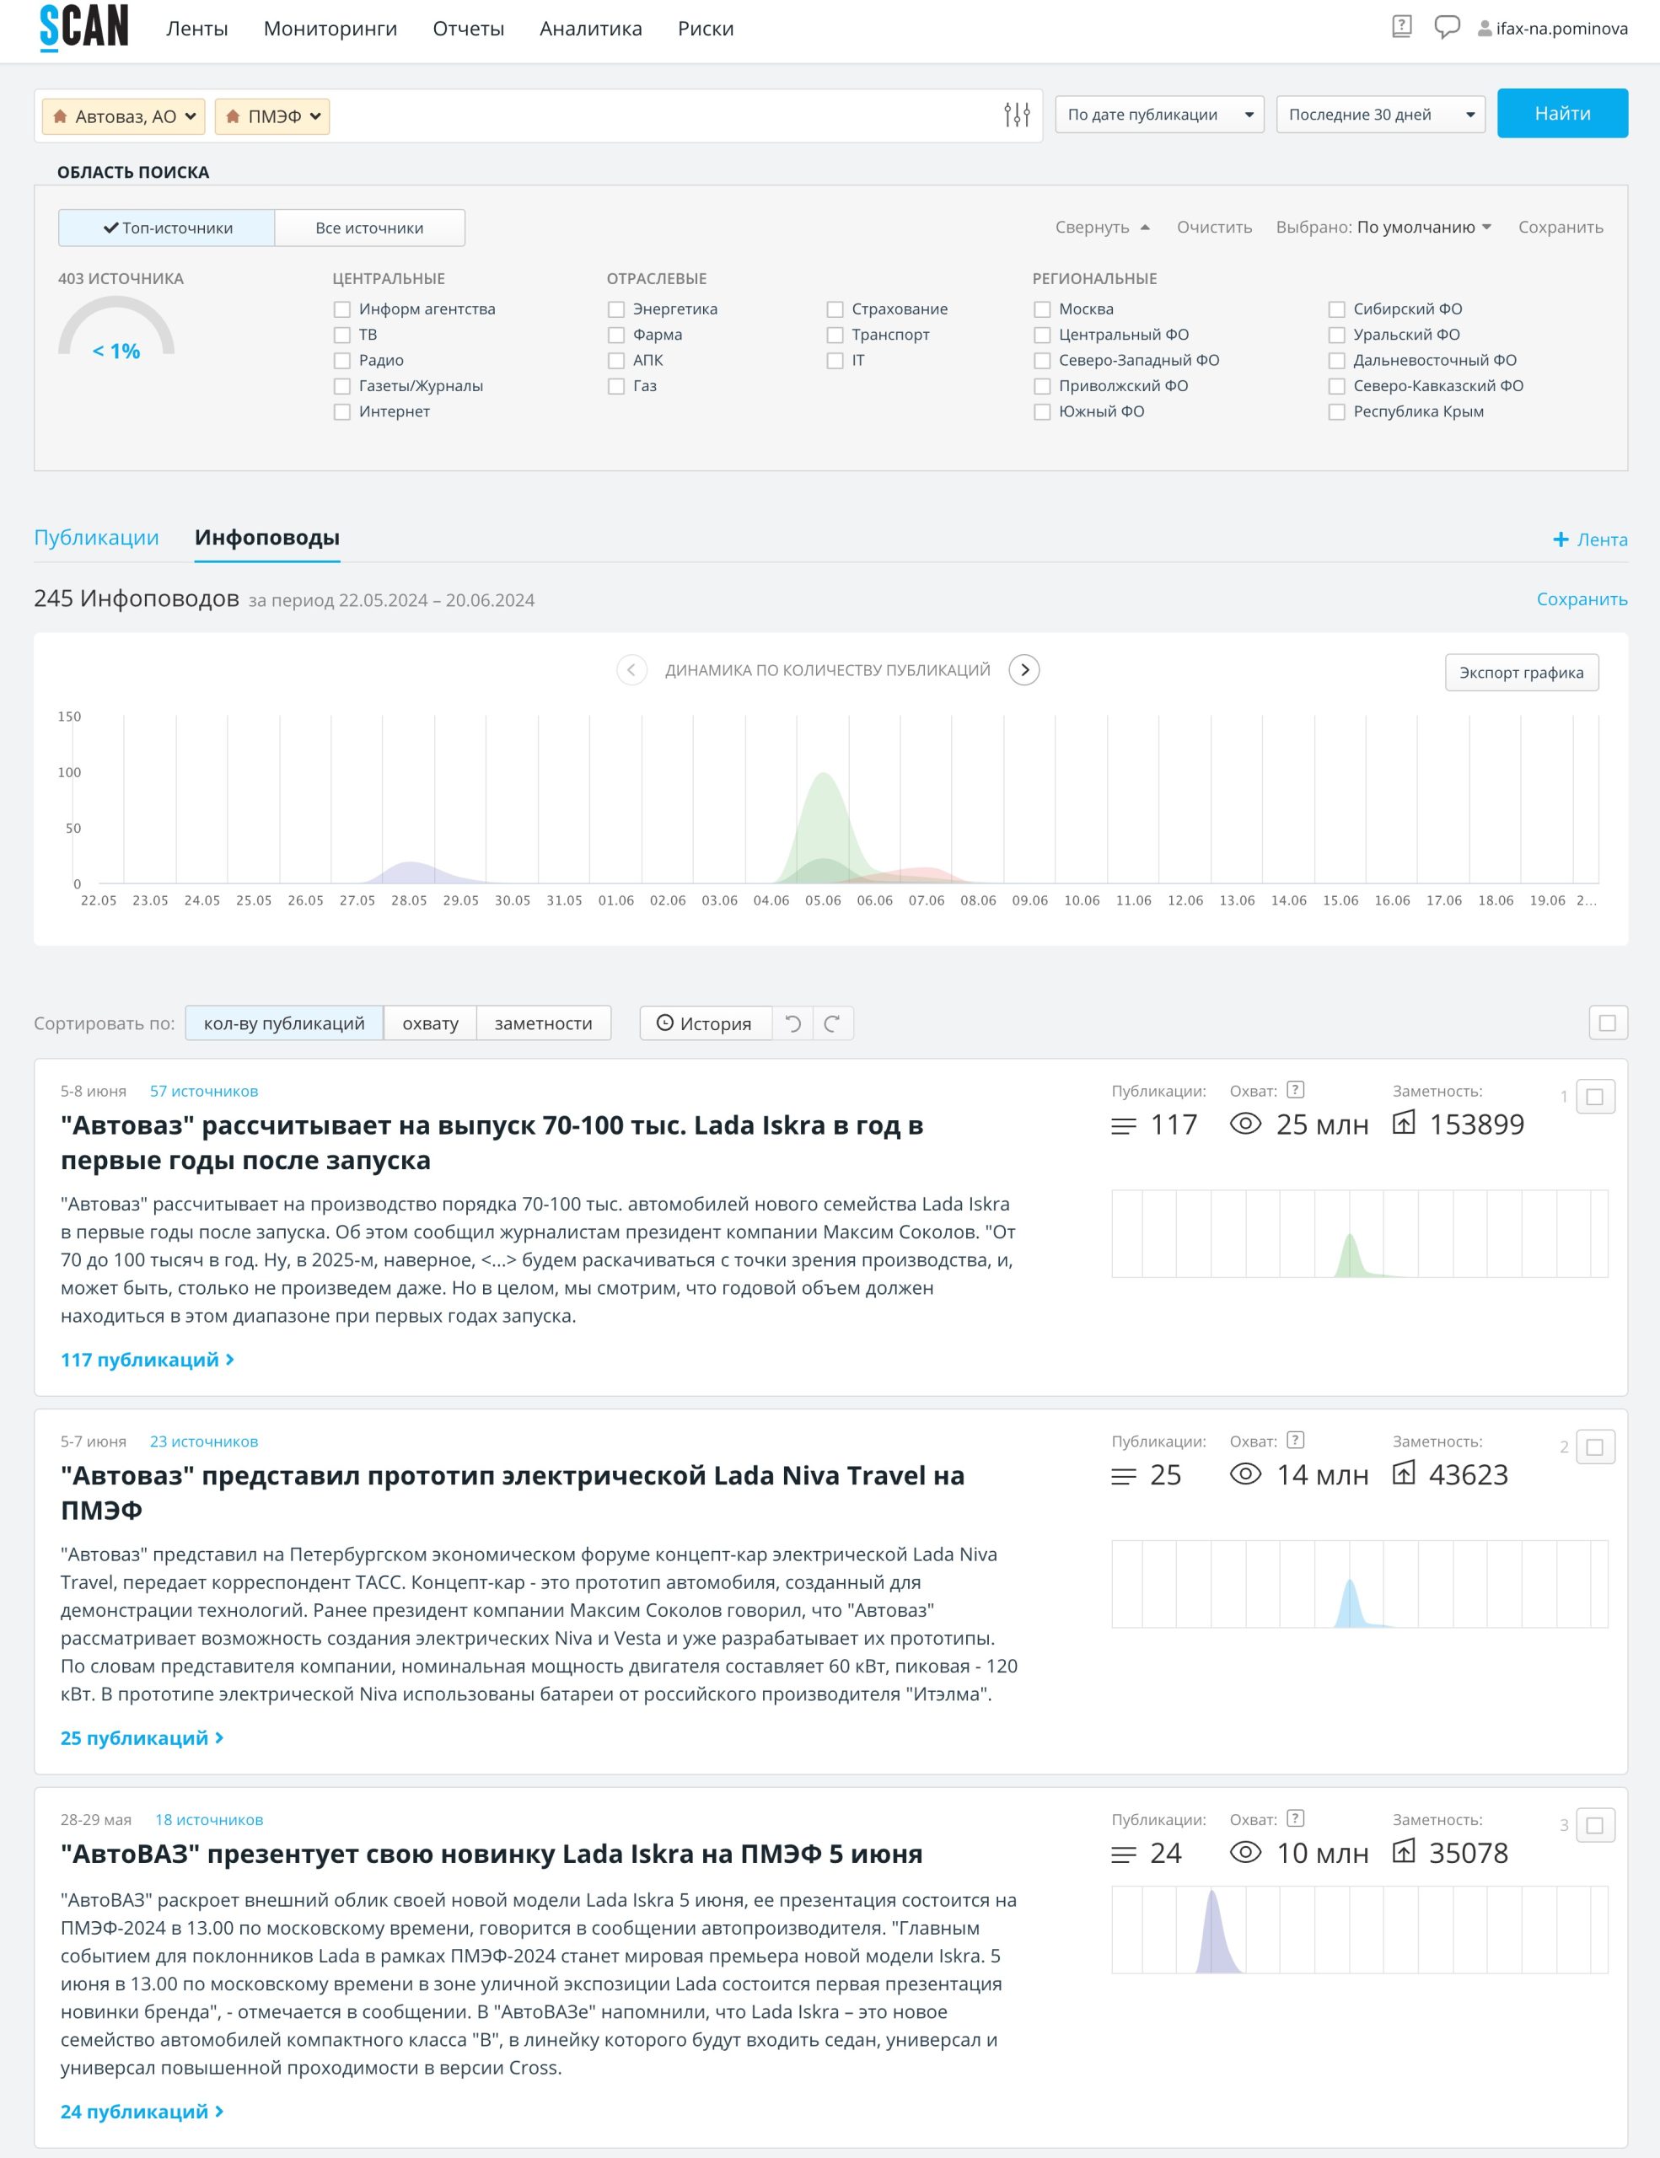Click the redo arrow next to История

(x=832, y=1023)
